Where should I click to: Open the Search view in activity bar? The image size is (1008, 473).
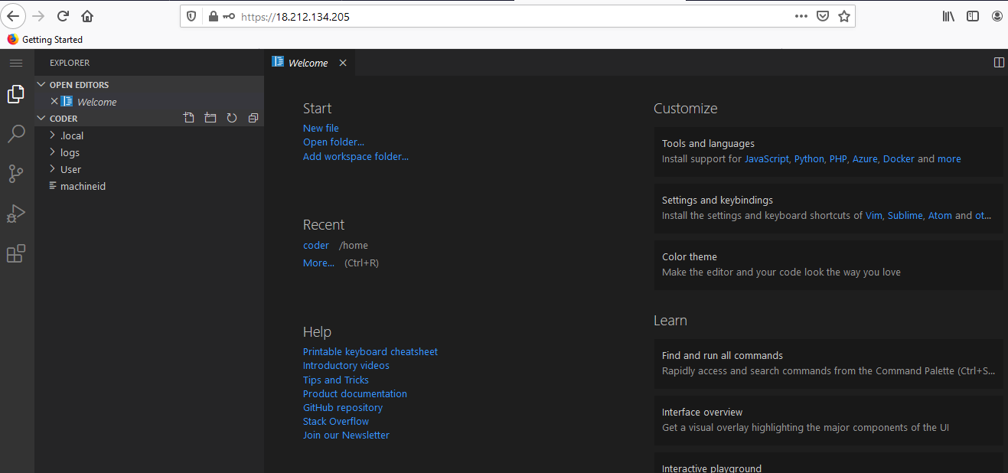coord(16,134)
